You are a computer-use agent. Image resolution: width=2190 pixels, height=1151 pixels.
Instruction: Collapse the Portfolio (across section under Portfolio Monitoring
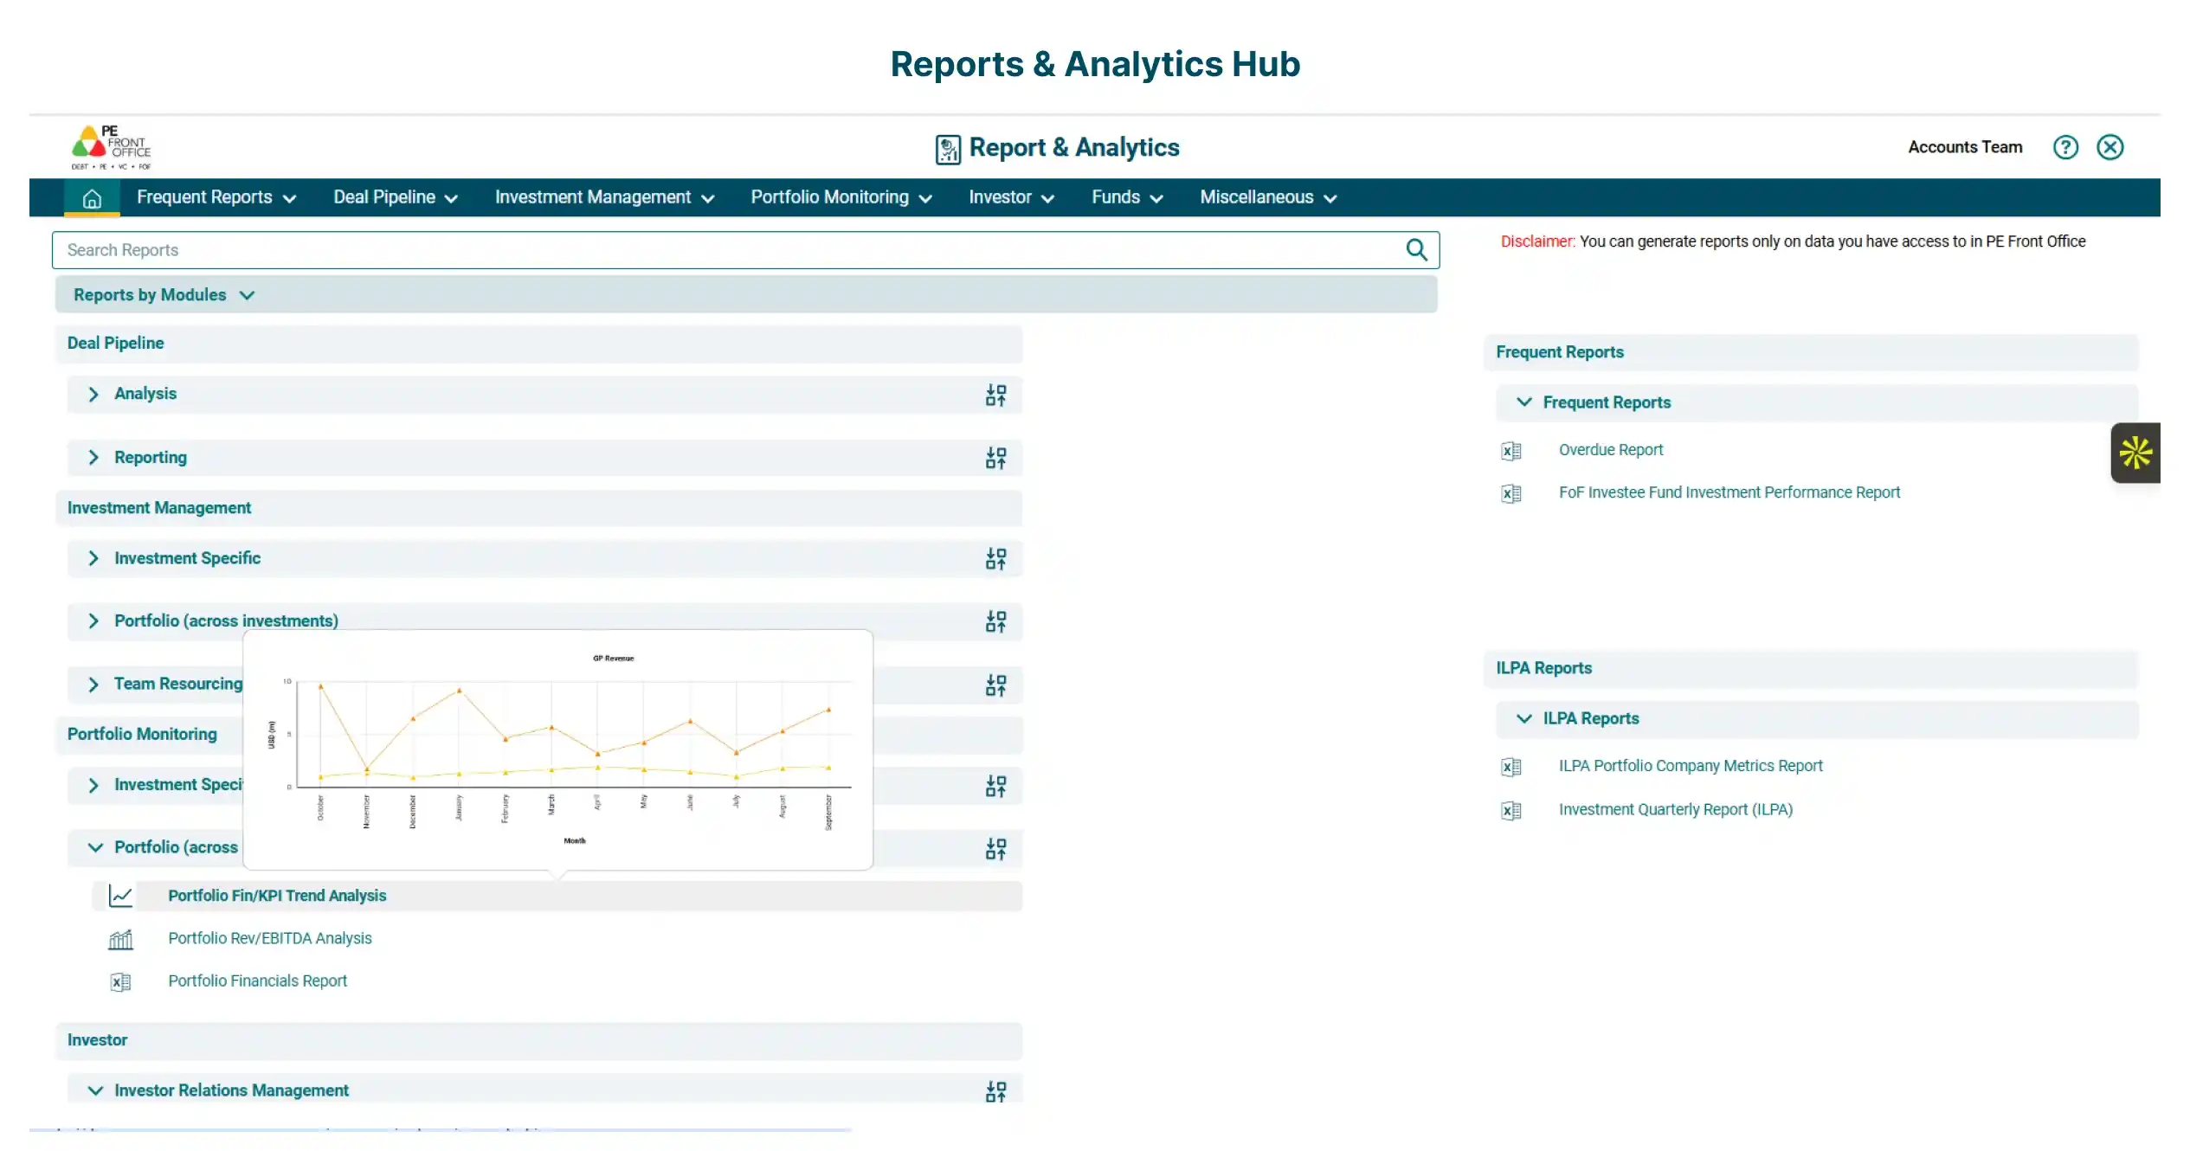click(x=95, y=848)
